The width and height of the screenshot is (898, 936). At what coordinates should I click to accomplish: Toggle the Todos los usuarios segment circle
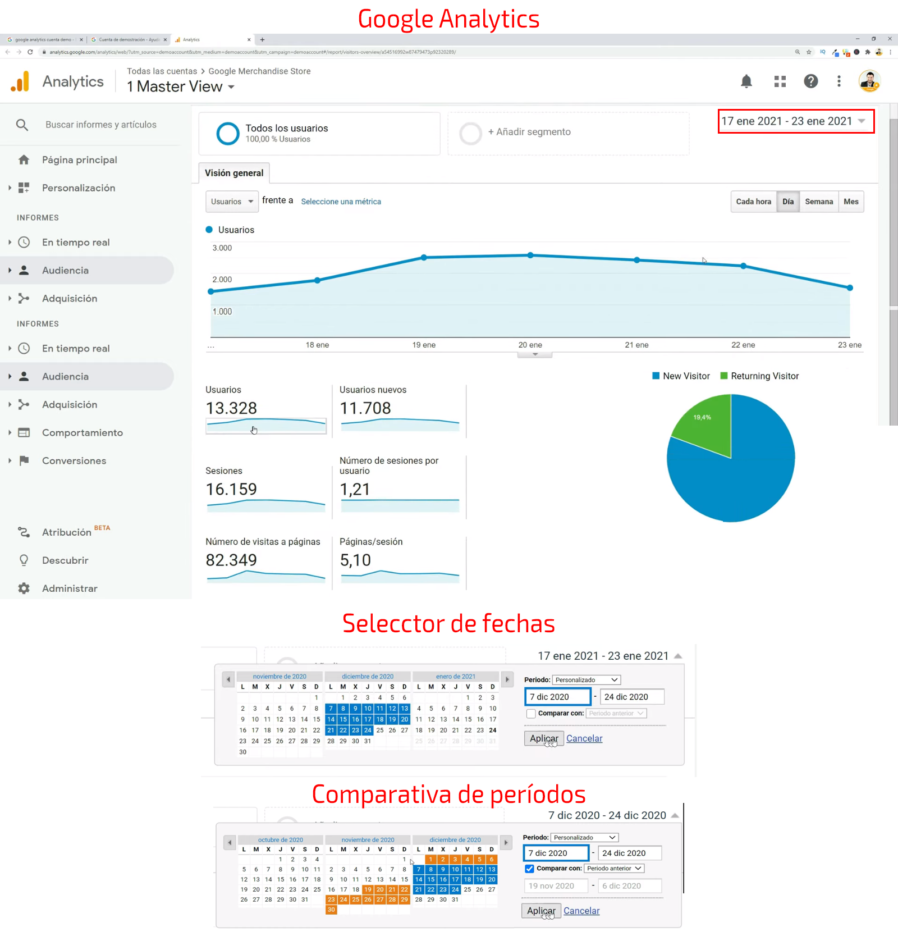(228, 134)
